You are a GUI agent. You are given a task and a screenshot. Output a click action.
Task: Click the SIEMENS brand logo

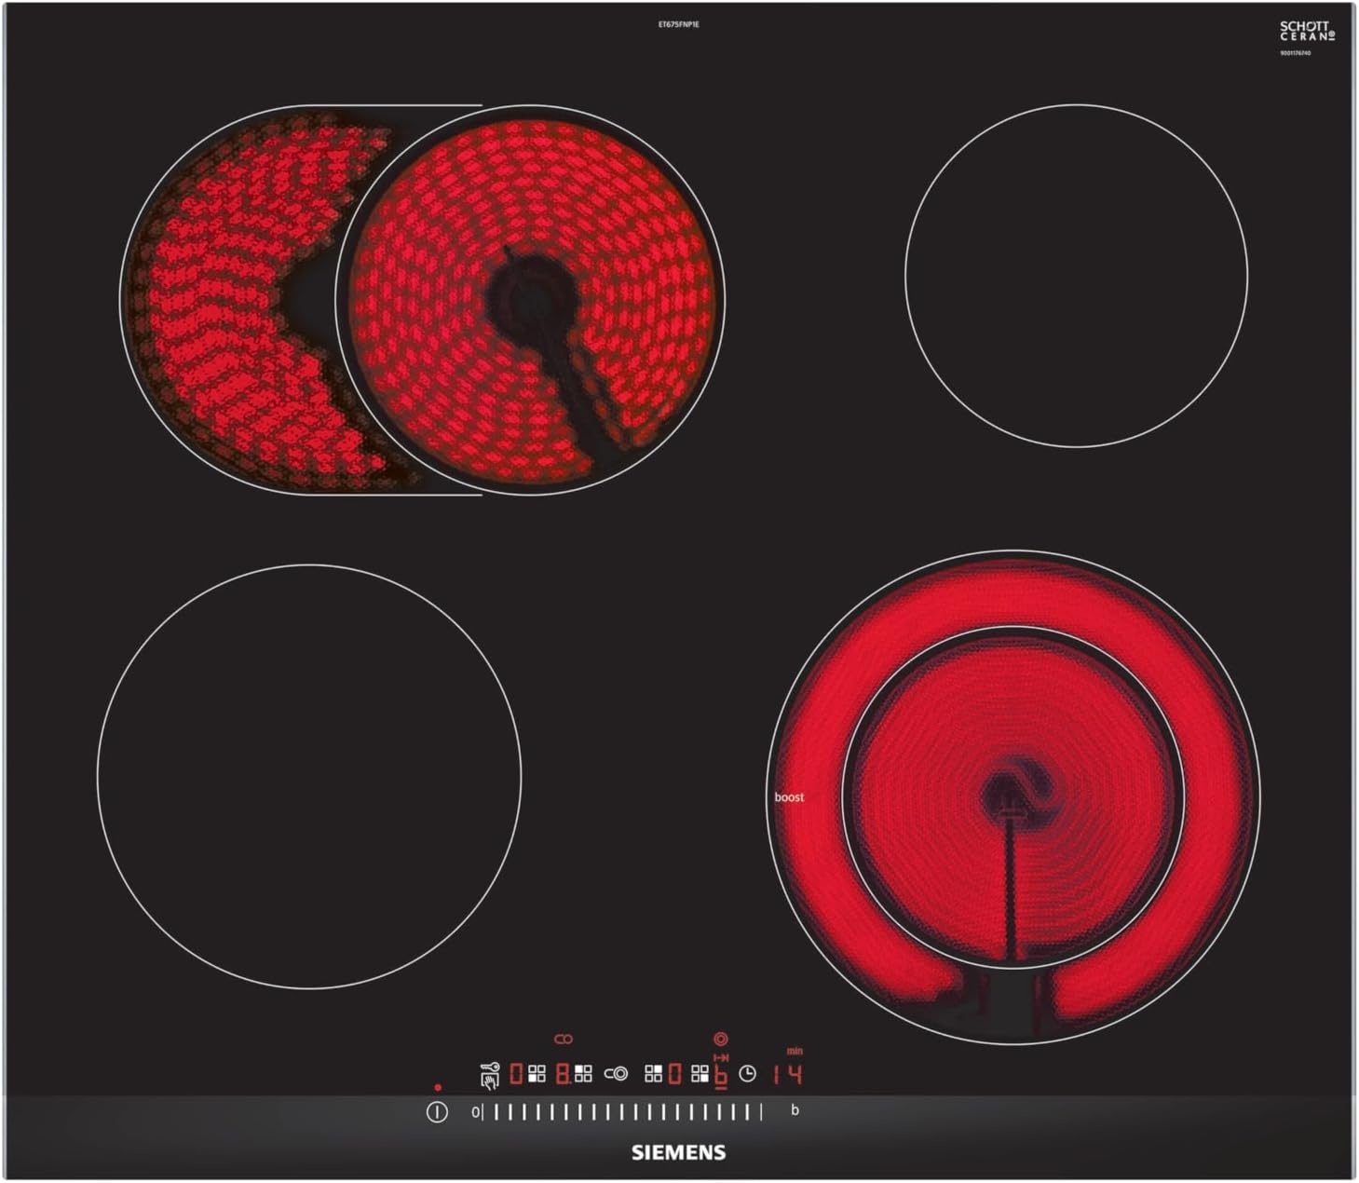click(678, 1152)
